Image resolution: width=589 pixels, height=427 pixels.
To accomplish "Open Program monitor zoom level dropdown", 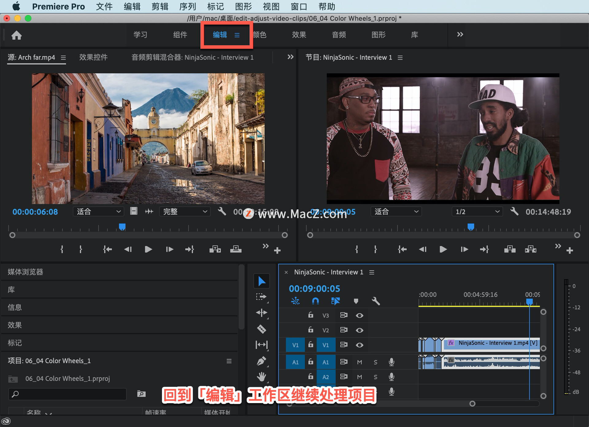I will pos(396,212).
